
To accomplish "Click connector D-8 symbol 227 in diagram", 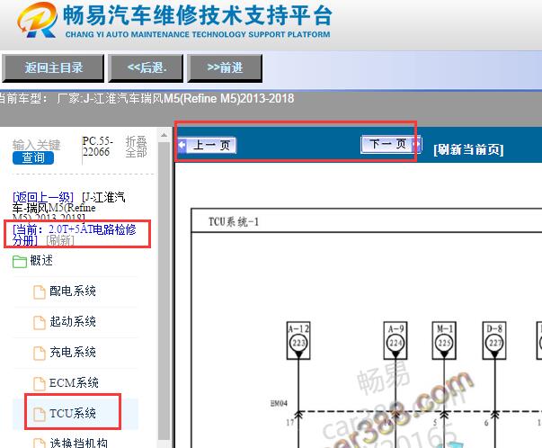I will coord(494,340).
